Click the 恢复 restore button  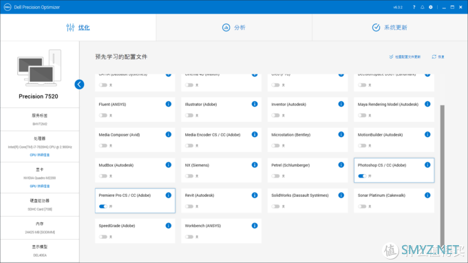(438, 56)
